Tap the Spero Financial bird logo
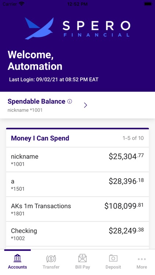This screenshot has width=155, height=275. [x=39, y=28]
